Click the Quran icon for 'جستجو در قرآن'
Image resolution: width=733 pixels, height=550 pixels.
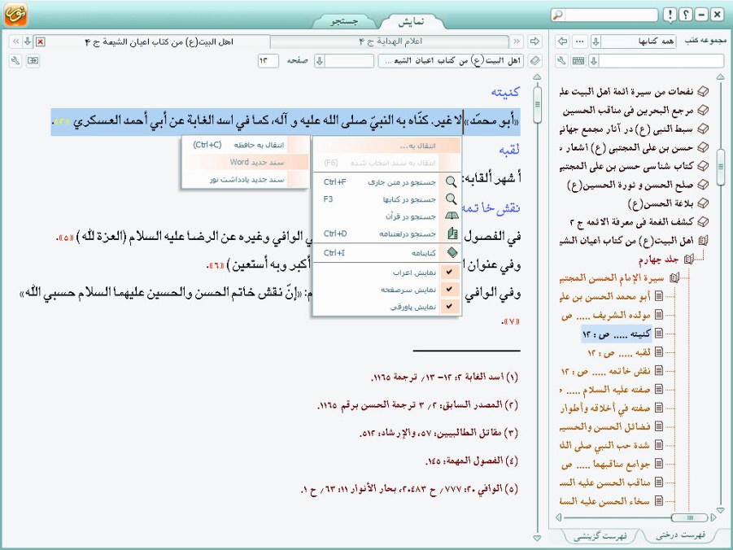452,216
